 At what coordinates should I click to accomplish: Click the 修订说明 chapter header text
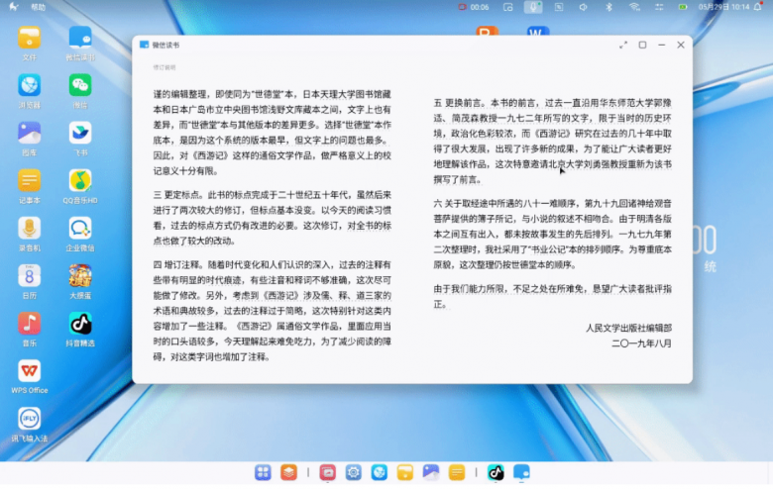coord(165,67)
